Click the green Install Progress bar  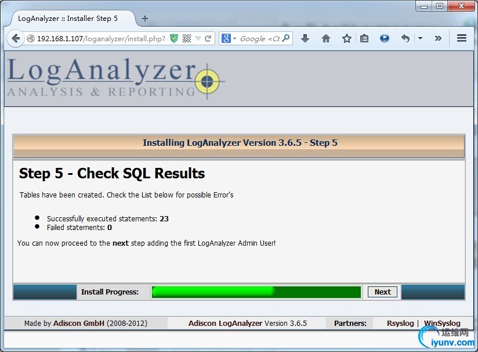(x=256, y=292)
